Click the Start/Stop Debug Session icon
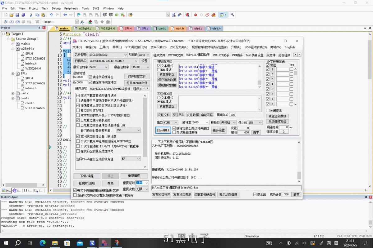Screen dimensions: 373x248 [187, 15]
